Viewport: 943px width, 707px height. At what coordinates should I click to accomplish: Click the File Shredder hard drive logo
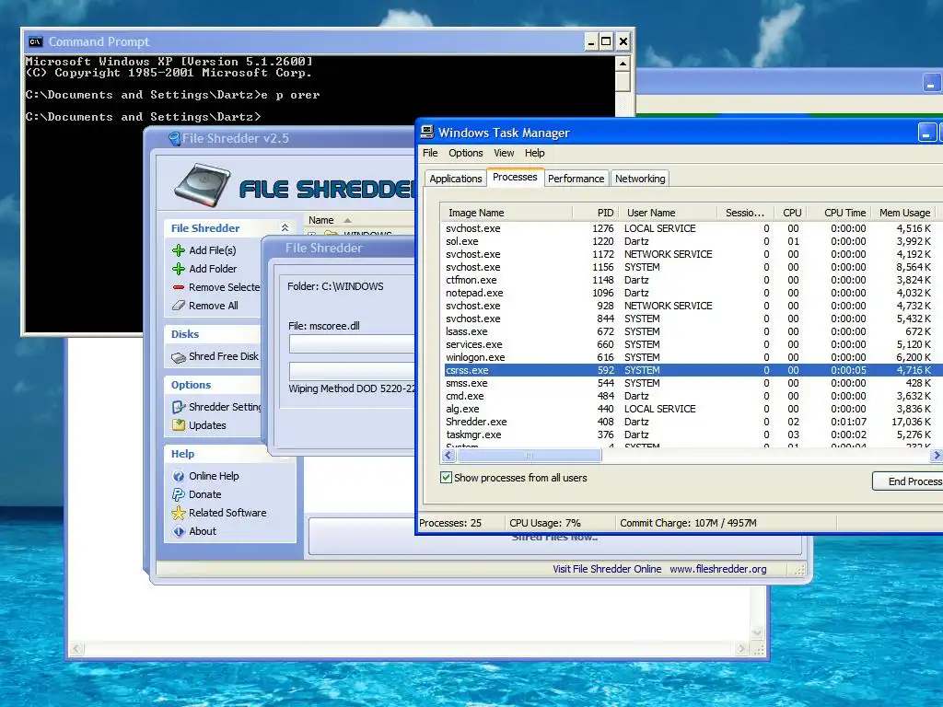tap(202, 184)
